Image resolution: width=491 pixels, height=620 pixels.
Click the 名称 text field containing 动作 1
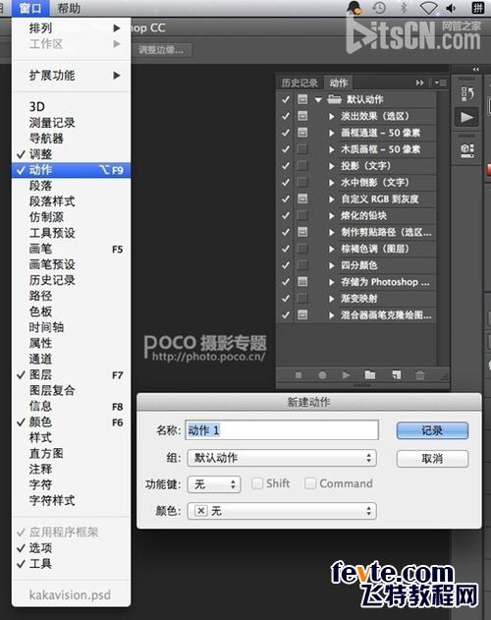[x=282, y=429]
